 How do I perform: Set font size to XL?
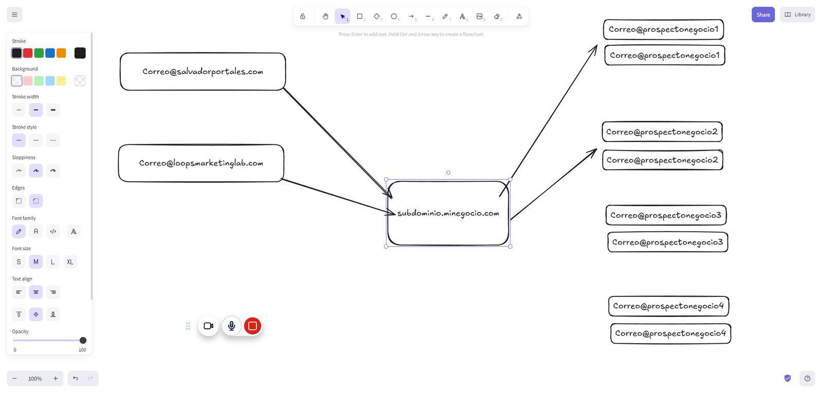pos(70,261)
